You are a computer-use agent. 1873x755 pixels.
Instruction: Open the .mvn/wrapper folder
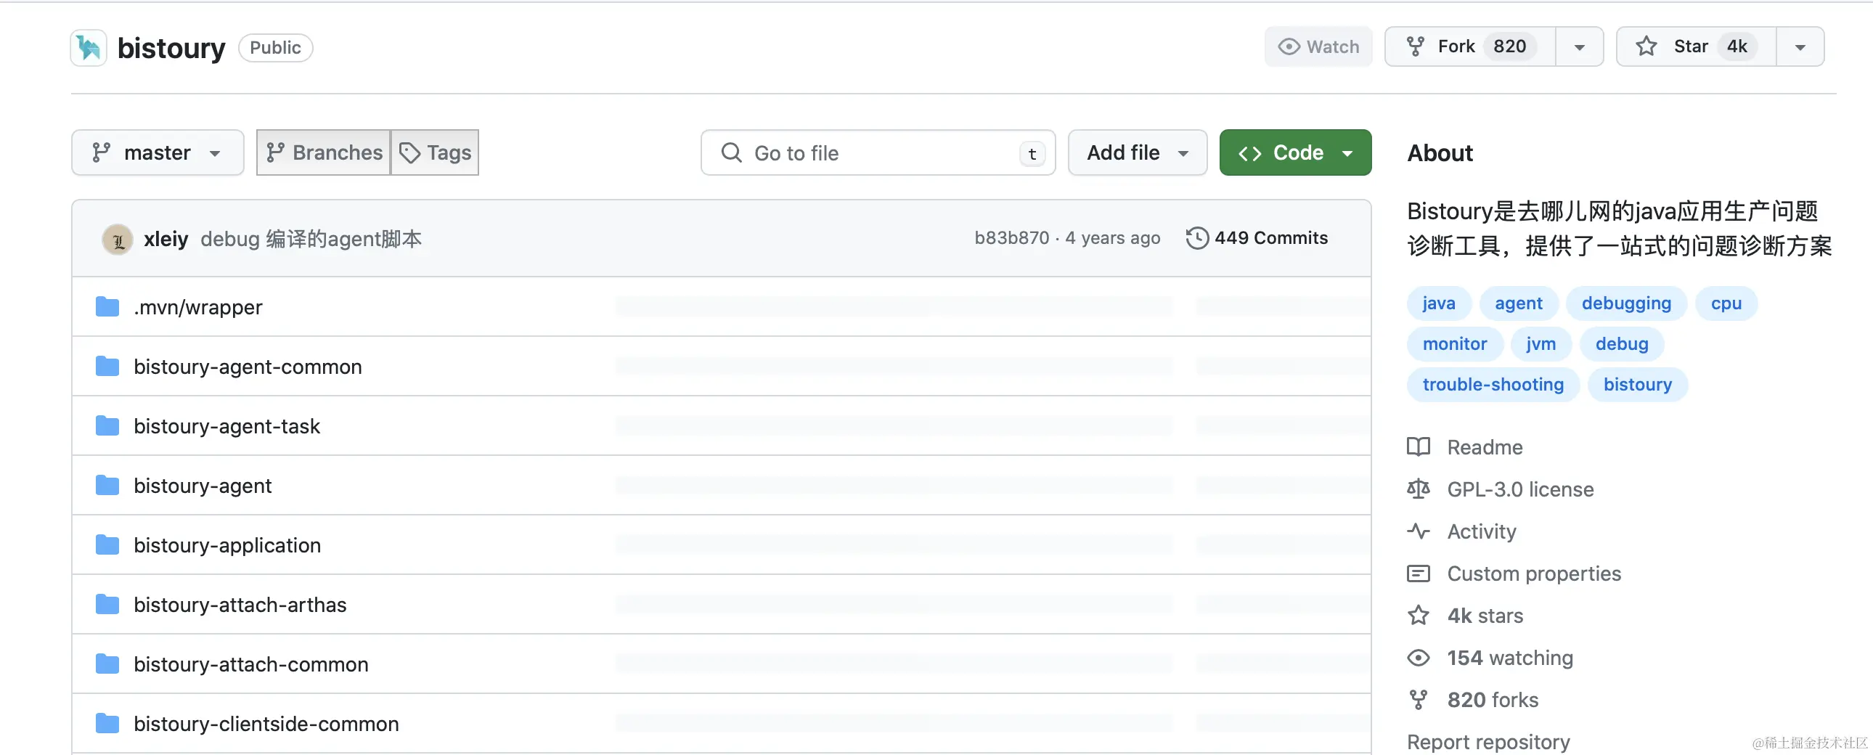click(x=197, y=307)
